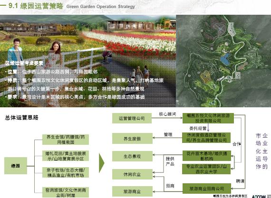Viewport: 271px width, 198px height.
Task: Select the 旅游商业招商公司 dark green box
Action: 207,189
